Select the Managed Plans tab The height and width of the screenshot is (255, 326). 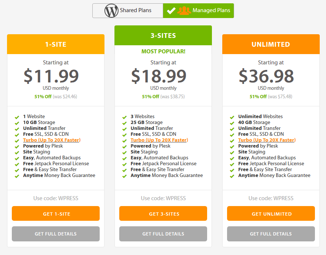tap(198, 11)
